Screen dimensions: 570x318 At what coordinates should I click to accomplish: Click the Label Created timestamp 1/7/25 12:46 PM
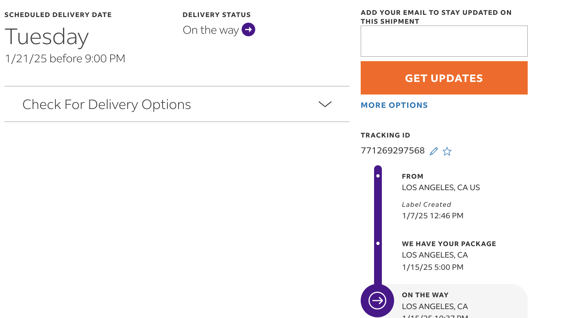click(x=433, y=216)
